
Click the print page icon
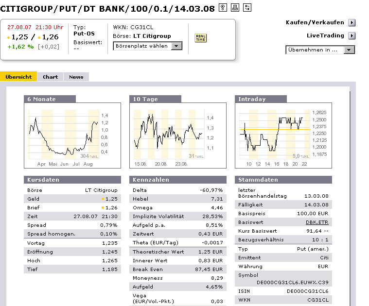point(235,7)
